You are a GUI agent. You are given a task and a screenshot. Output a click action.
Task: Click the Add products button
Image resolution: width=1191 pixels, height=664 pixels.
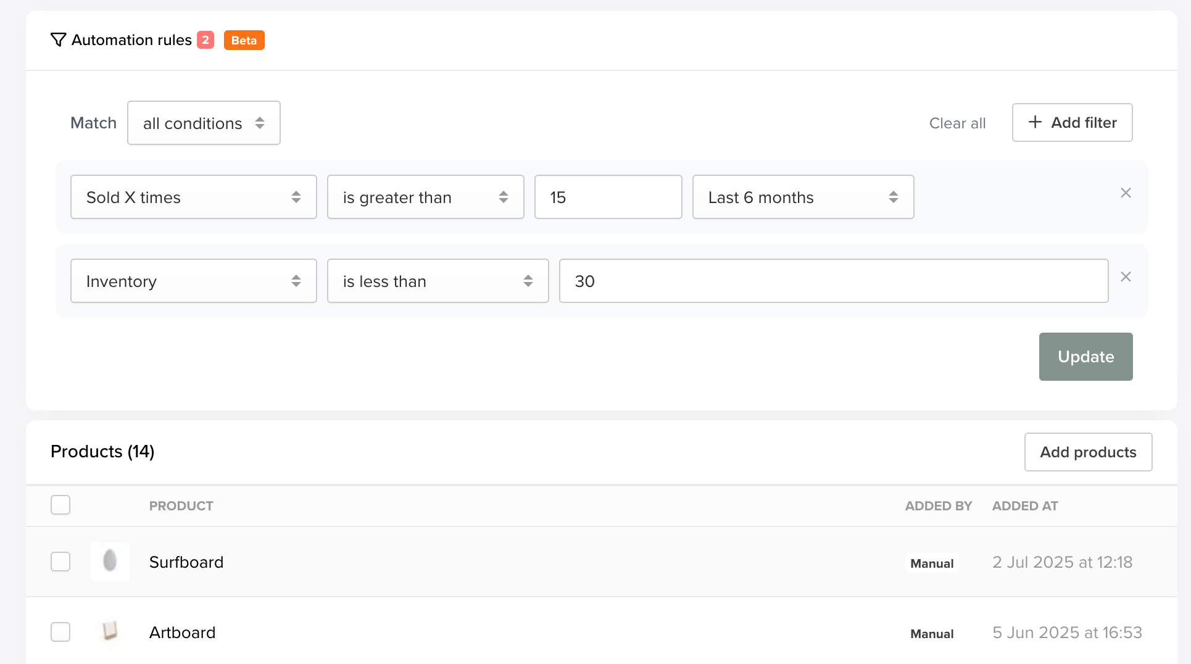tap(1089, 452)
